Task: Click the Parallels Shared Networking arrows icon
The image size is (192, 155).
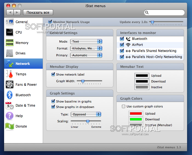Action: 128,51
